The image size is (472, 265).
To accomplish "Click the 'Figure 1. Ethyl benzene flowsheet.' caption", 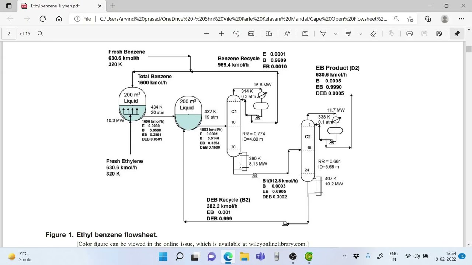I will click(x=101, y=235).
